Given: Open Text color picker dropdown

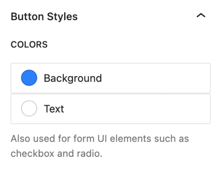Looking at the screenshot, I should [111, 109].
